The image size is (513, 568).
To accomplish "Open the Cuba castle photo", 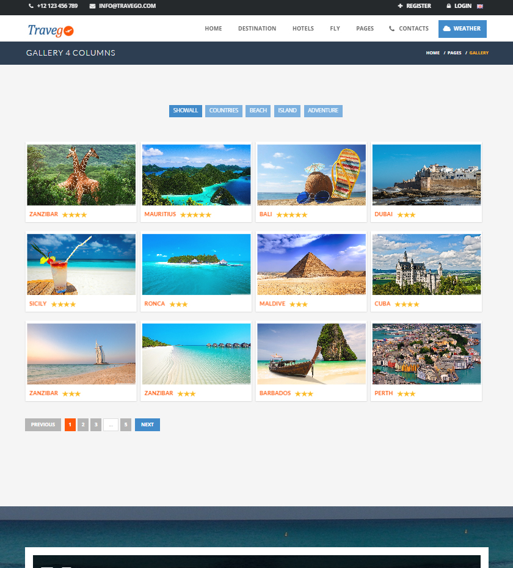I will [x=426, y=264].
